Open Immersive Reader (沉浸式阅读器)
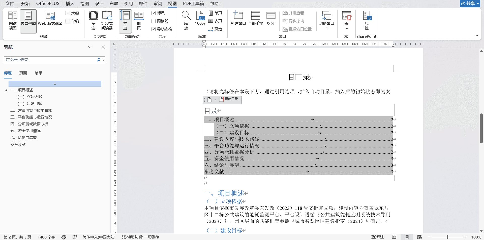Screen dimensions: 484x240 click(x=107, y=21)
